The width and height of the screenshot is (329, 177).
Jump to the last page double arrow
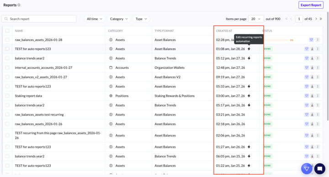click(321, 19)
